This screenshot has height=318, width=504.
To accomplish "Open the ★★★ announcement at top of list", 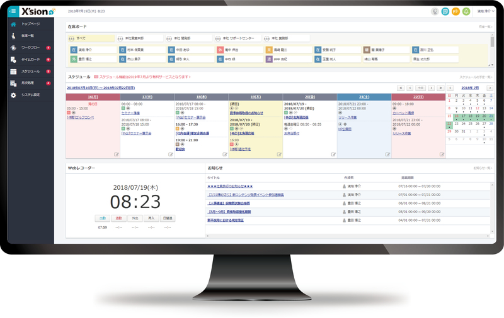I will pyautogui.click(x=230, y=186).
